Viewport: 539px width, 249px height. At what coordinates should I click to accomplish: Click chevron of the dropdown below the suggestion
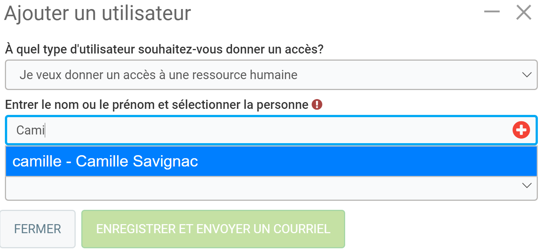(527, 185)
